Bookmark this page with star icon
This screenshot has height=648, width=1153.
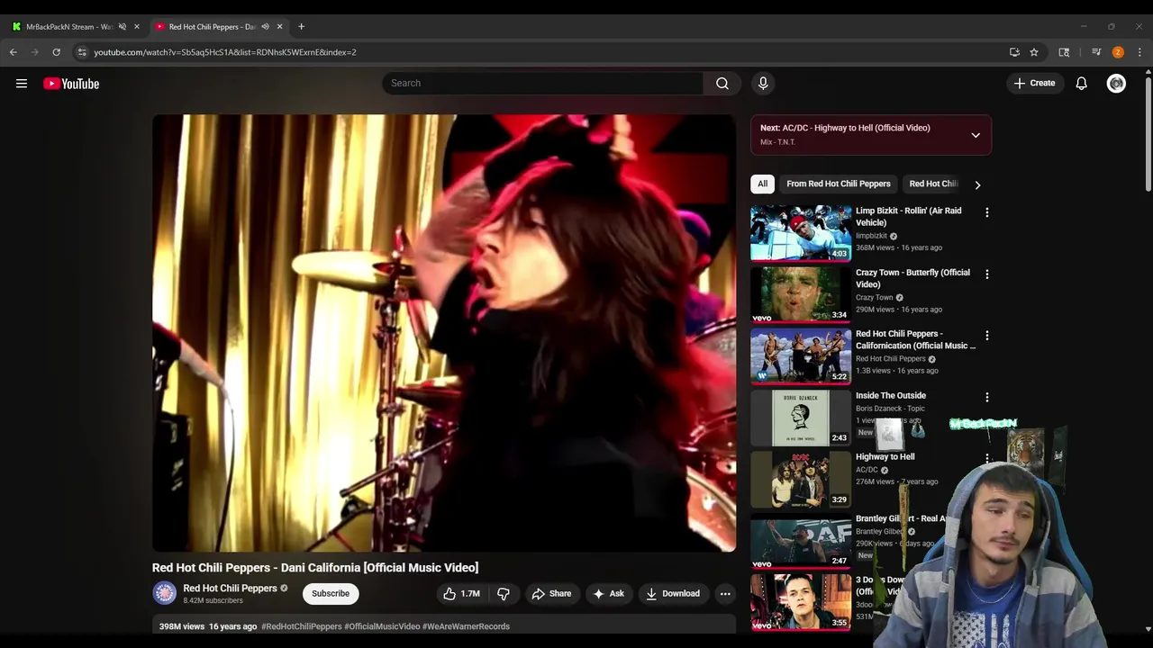click(x=1034, y=52)
